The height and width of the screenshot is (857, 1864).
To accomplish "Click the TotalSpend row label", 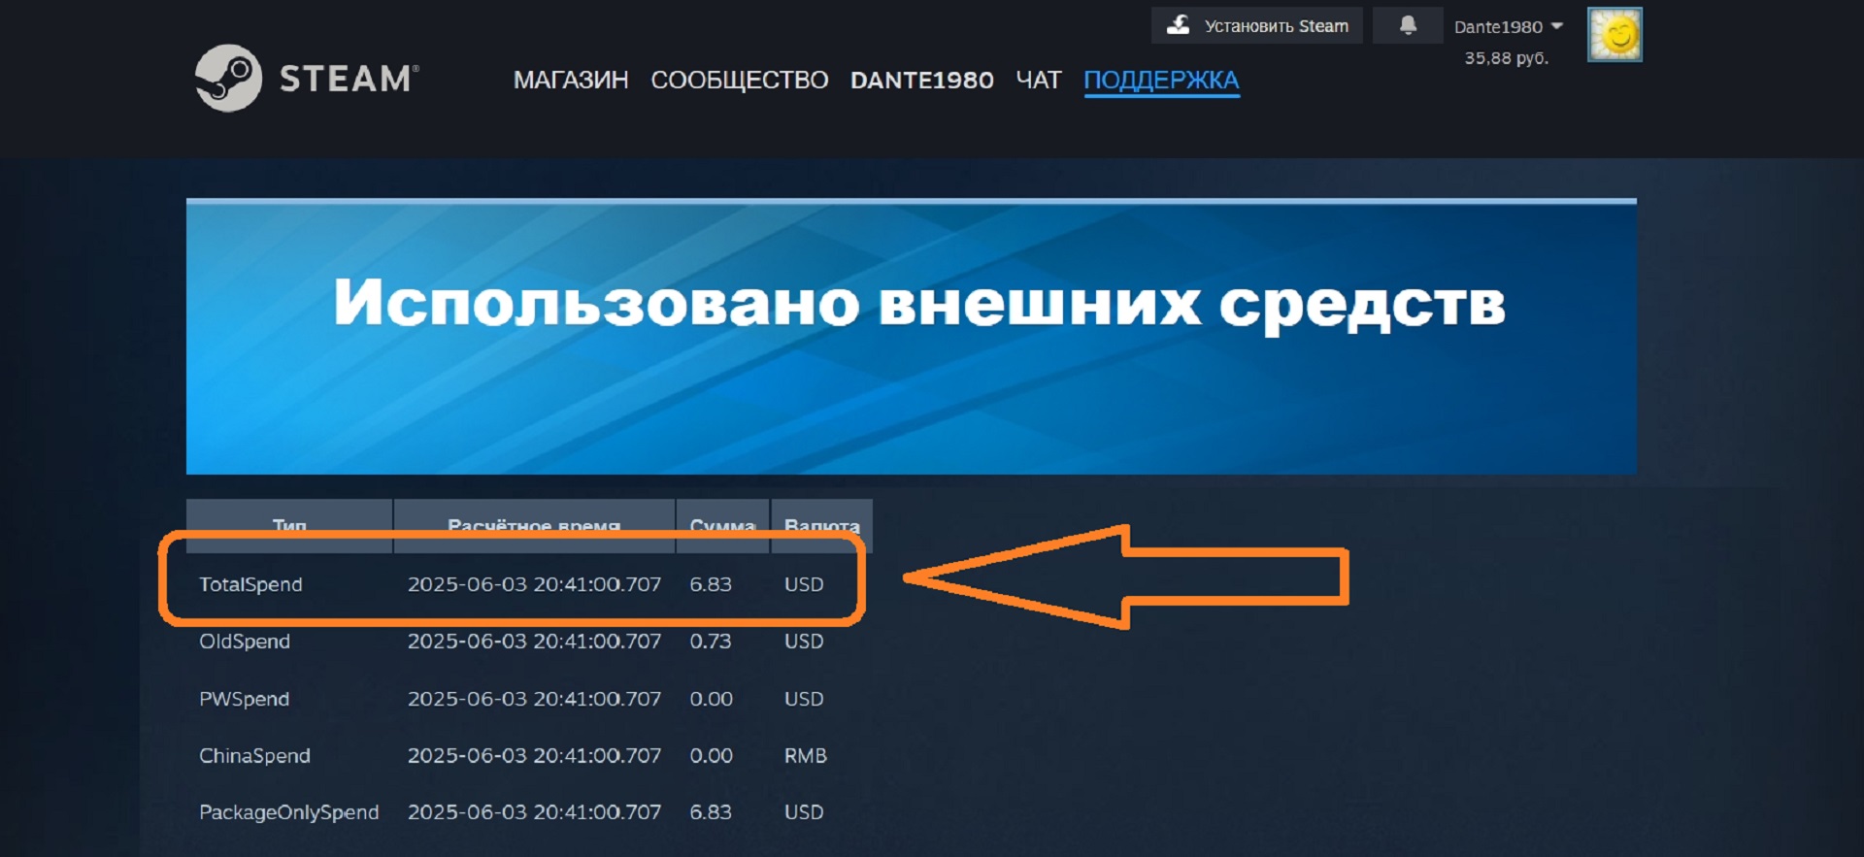I will [x=250, y=584].
